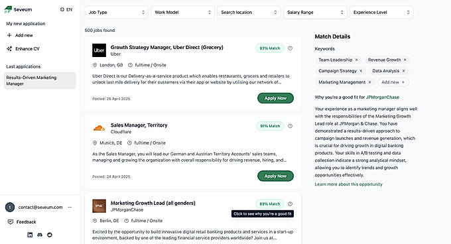The height and width of the screenshot is (244, 451).
Task: Remove the Marketing Management keyword
Action: coord(370,82)
